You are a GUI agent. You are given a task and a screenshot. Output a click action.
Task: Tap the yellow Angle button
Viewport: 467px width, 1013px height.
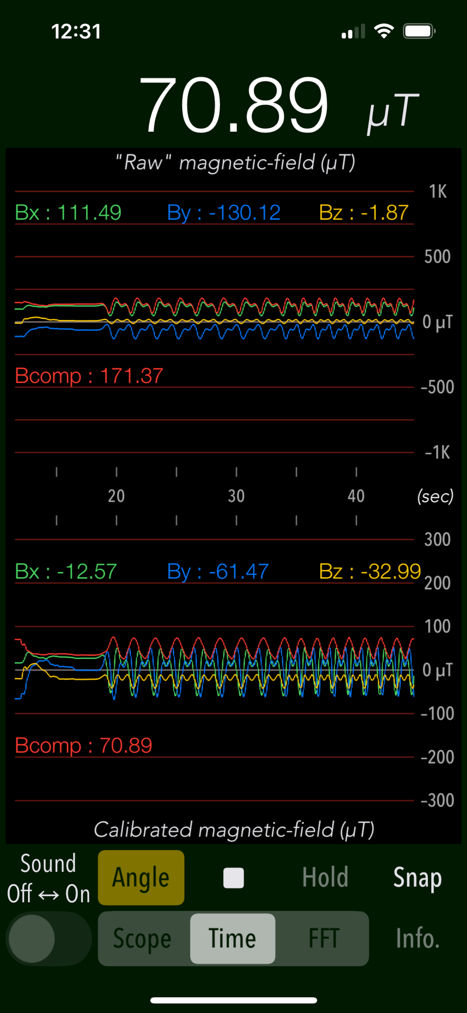(x=141, y=878)
